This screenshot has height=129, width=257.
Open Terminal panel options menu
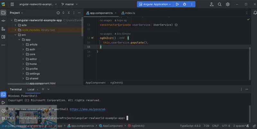241,89
